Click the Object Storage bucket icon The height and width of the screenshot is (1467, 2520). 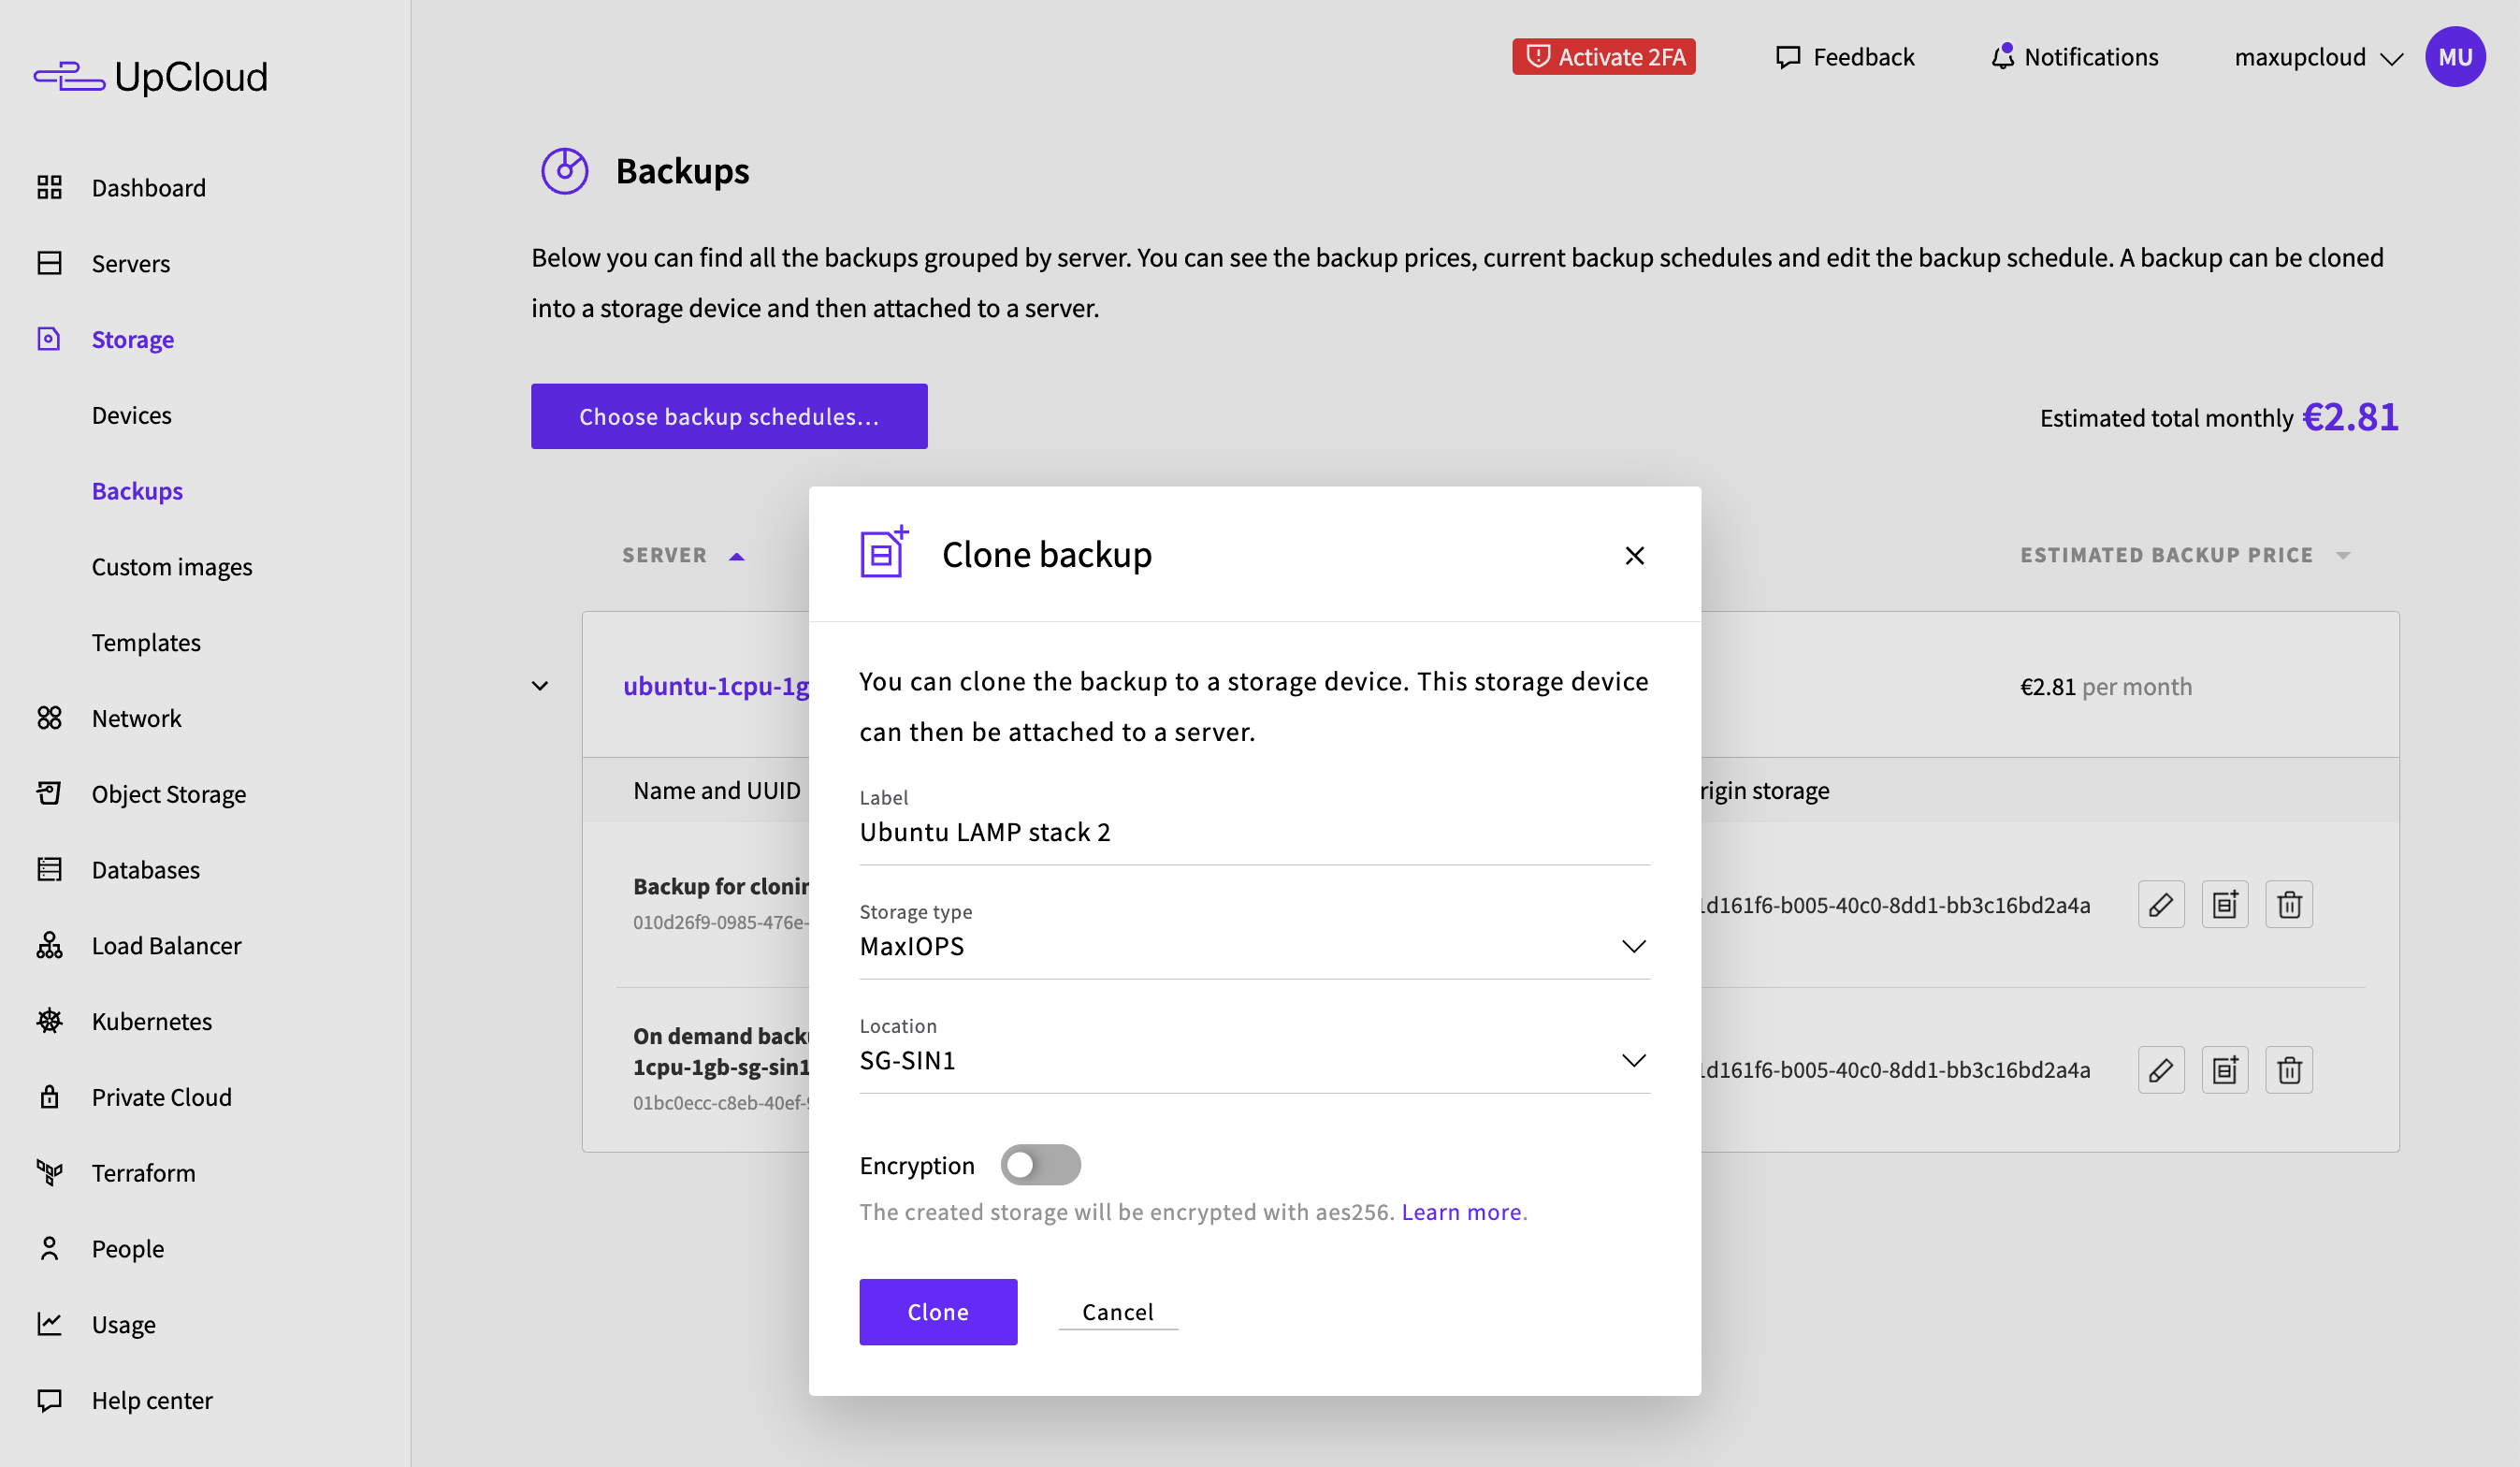click(49, 794)
